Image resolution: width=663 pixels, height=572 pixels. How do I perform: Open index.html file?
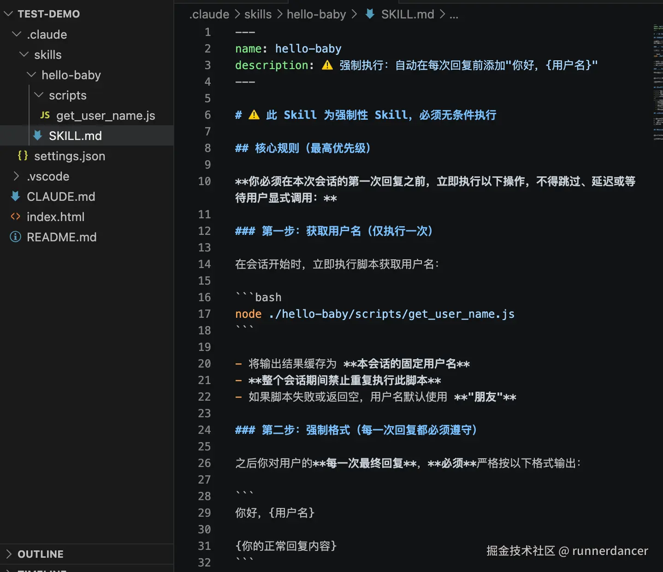tap(55, 217)
